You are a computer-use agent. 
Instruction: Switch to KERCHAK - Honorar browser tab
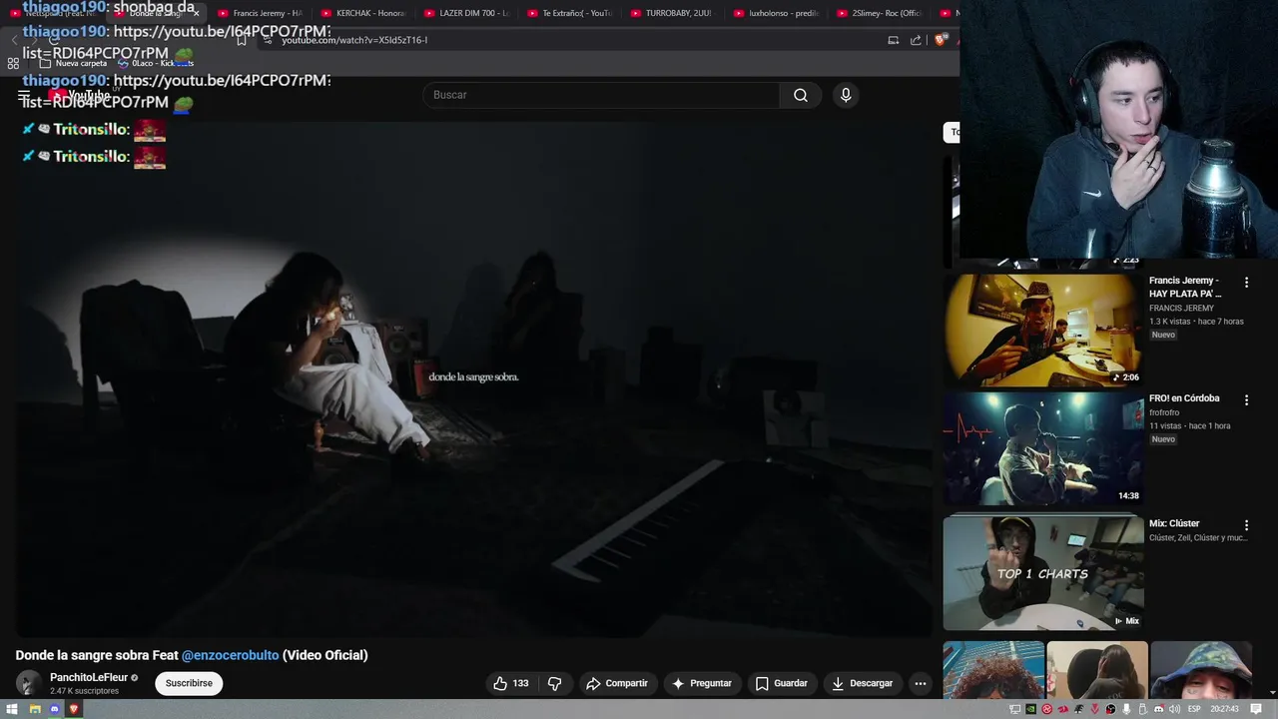(361, 13)
